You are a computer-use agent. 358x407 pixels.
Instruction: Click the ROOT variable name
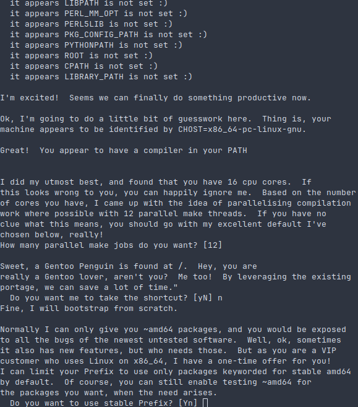click(74, 56)
